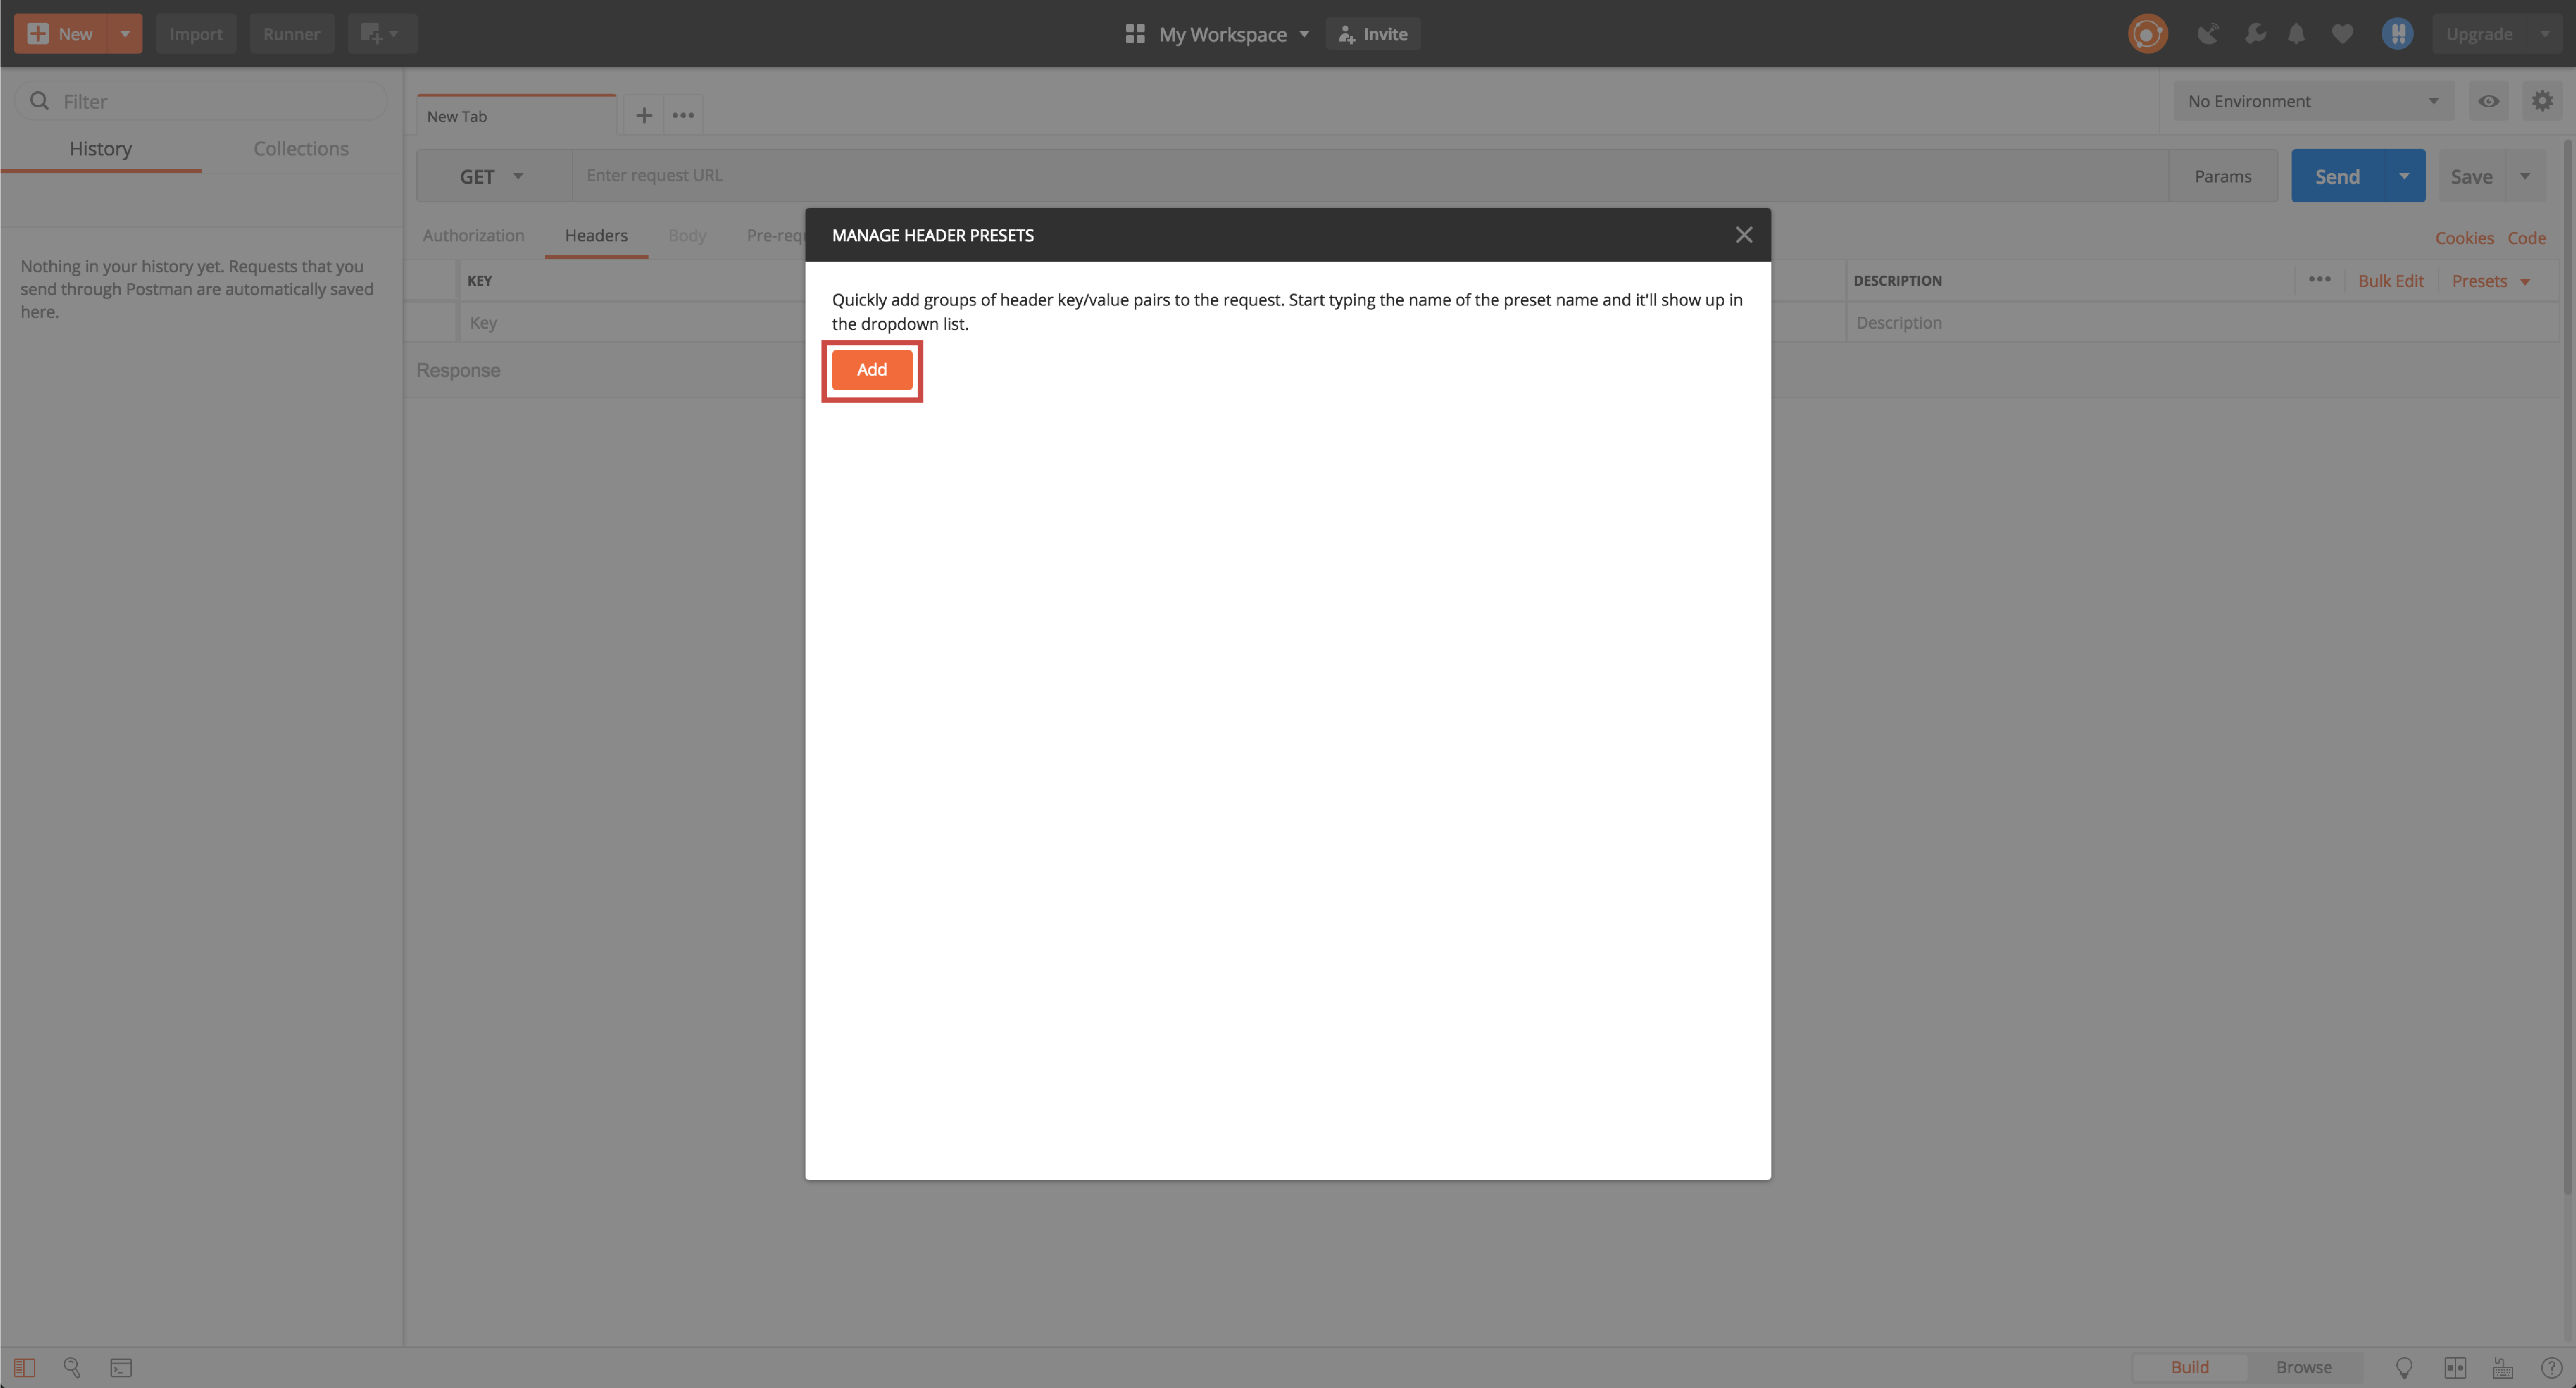Expand the Upgrade dropdown arrow
Screen dimensions: 2576x1388
[x=2545, y=33]
